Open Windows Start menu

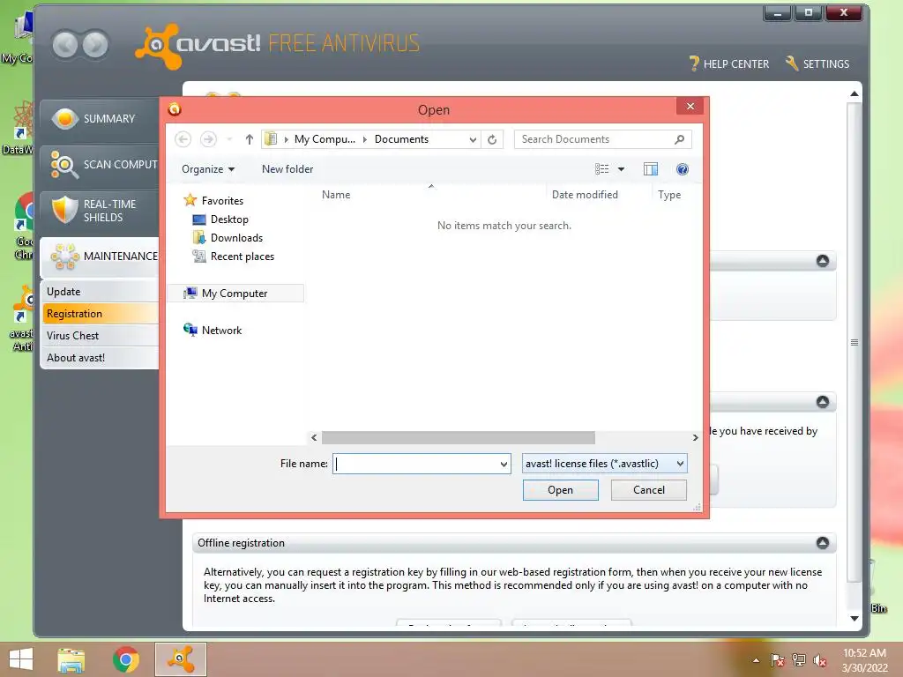pos(21,659)
